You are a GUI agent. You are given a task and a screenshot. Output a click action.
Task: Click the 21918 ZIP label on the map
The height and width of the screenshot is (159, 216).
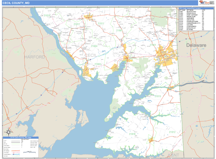click(x=47, y=15)
